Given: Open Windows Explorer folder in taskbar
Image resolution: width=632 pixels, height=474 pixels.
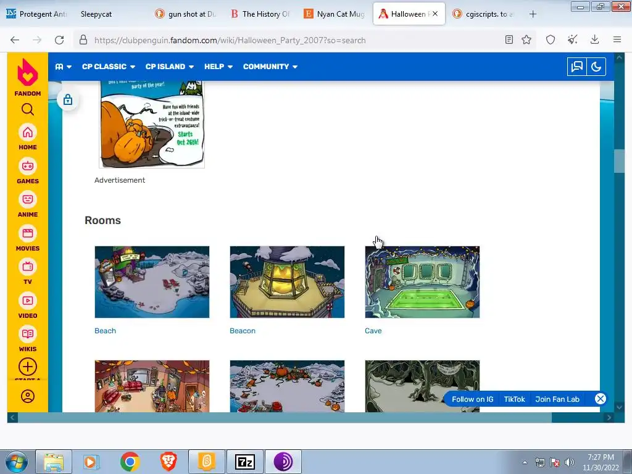Looking at the screenshot, I should [54, 462].
